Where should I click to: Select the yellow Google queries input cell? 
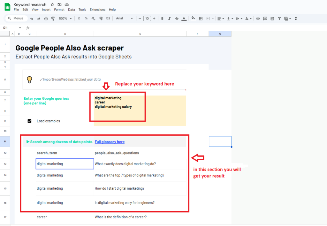(x=140, y=111)
